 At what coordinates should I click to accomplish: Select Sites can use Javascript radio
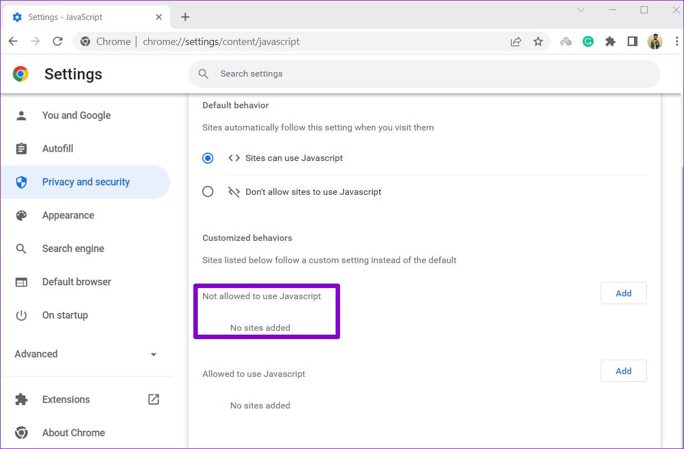[208, 158]
